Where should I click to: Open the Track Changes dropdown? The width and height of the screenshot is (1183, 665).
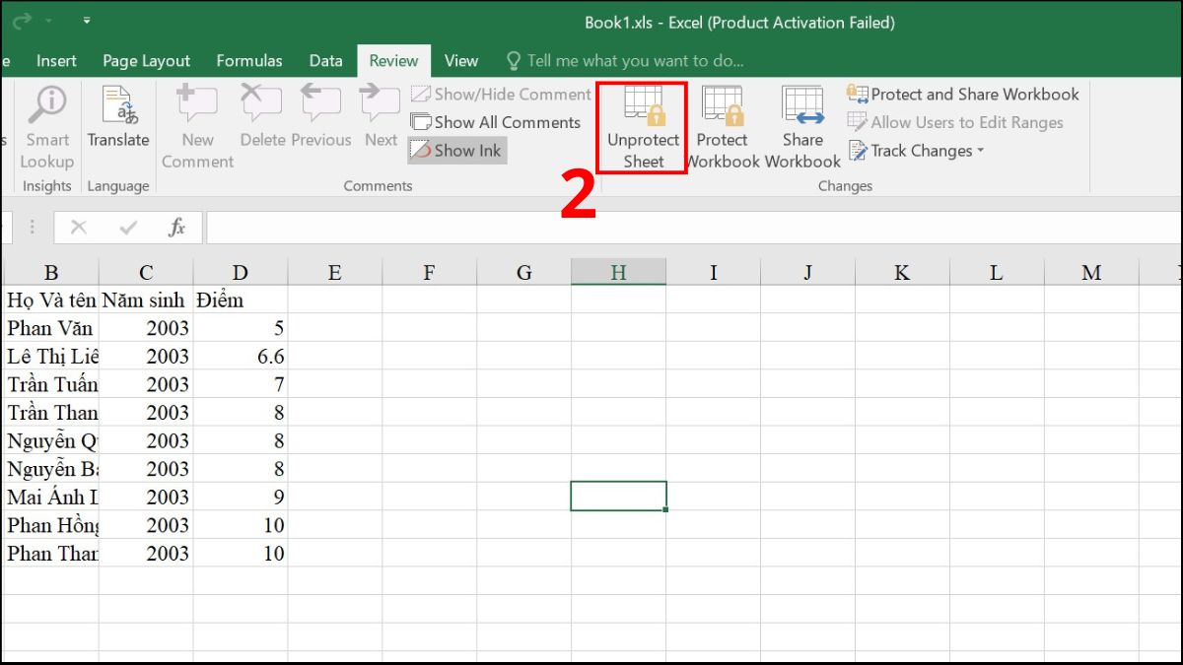916,150
